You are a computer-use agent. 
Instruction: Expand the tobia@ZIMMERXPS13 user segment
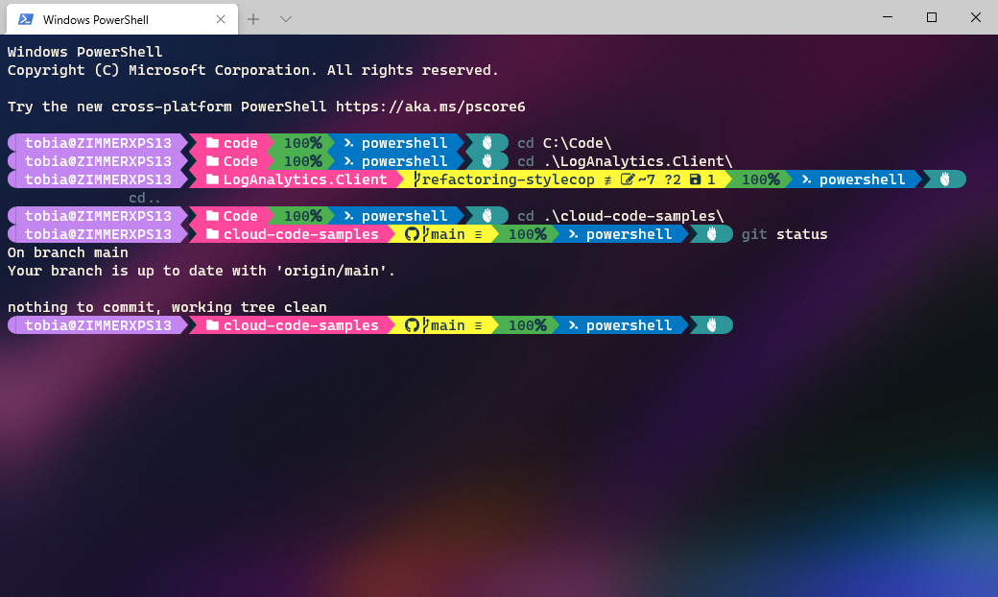pyautogui.click(x=96, y=142)
